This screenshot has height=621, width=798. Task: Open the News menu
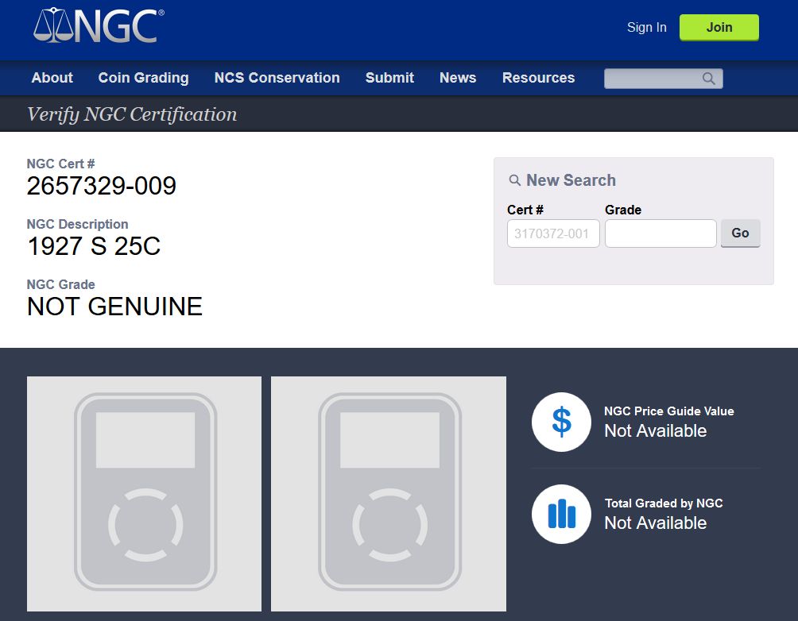click(458, 78)
